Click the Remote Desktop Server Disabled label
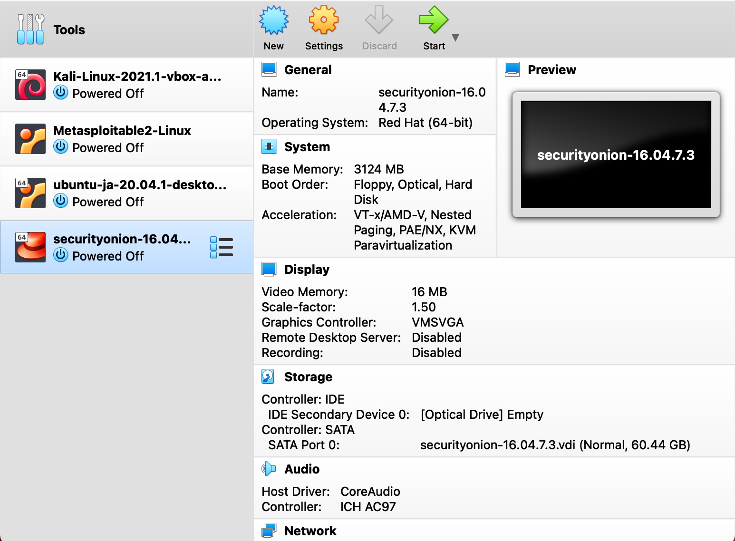This screenshot has width=735, height=541. [436, 338]
